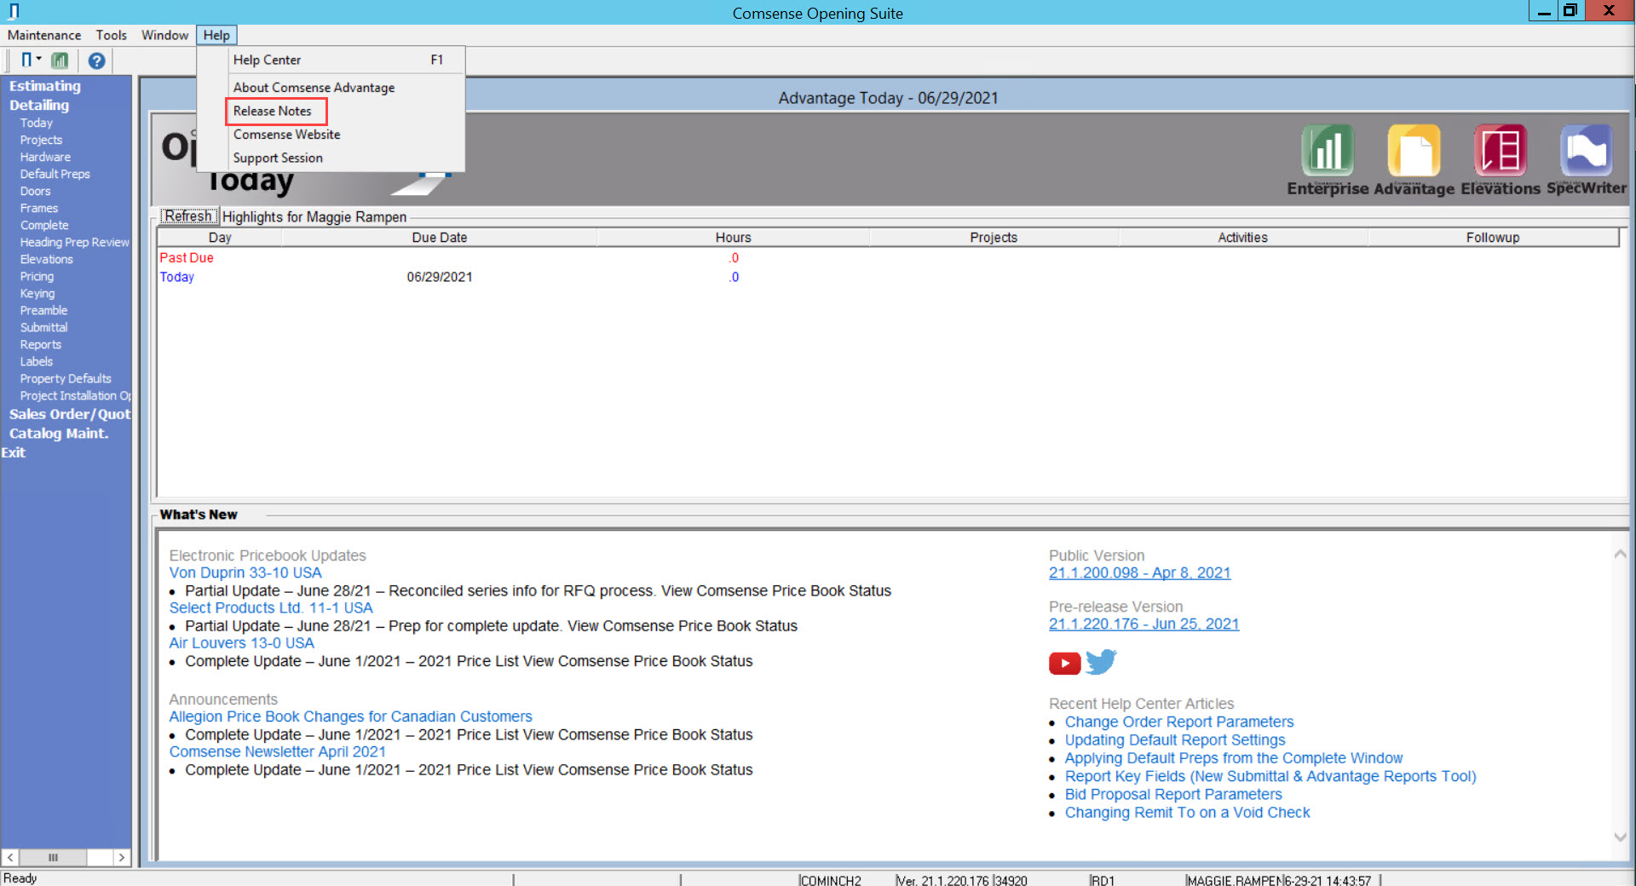Open the Von Duprin 33-10 USA link
Image resolution: width=1636 pixels, height=886 pixels.
pyautogui.click(x=245, y=573)
